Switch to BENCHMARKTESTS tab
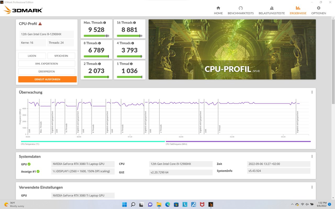The width and height of the screenshot is (335, 209). (x=241, y=10)
